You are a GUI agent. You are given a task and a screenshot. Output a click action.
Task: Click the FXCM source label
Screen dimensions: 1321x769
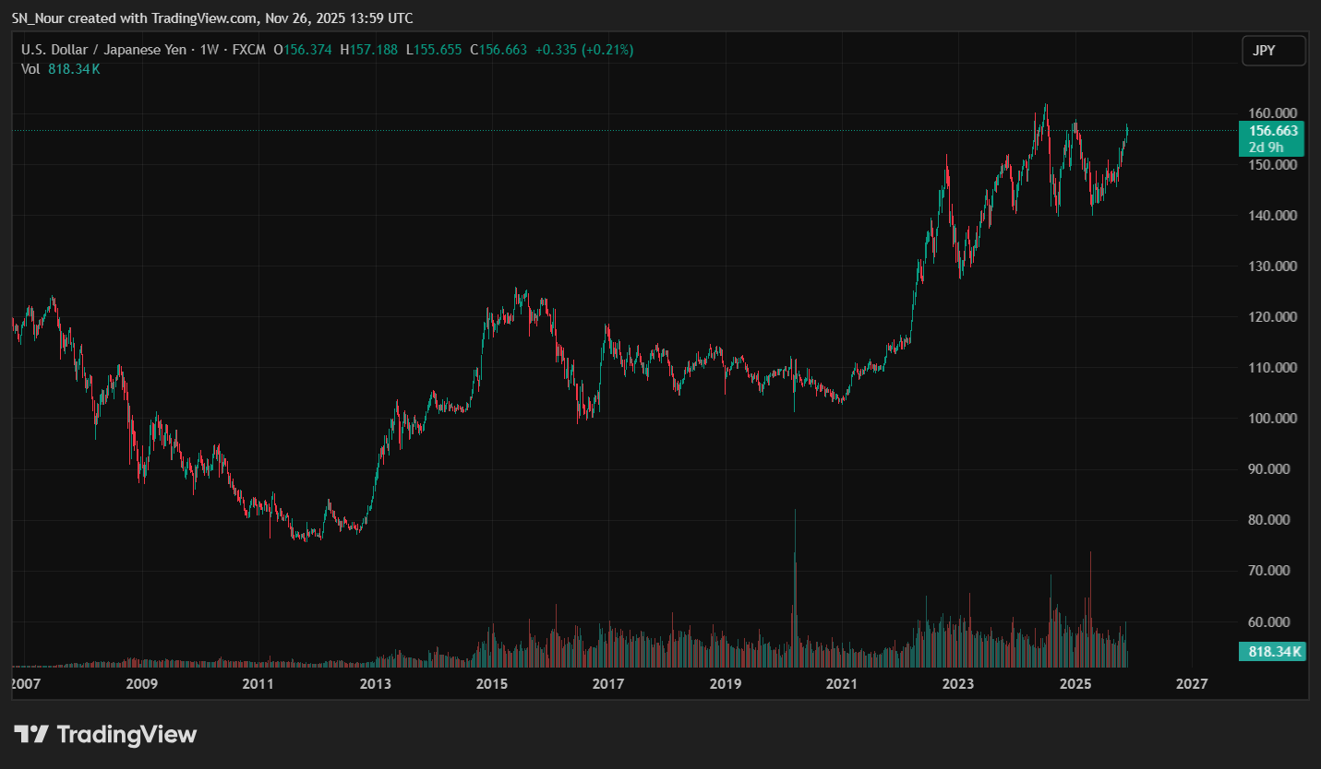point(247,50)
